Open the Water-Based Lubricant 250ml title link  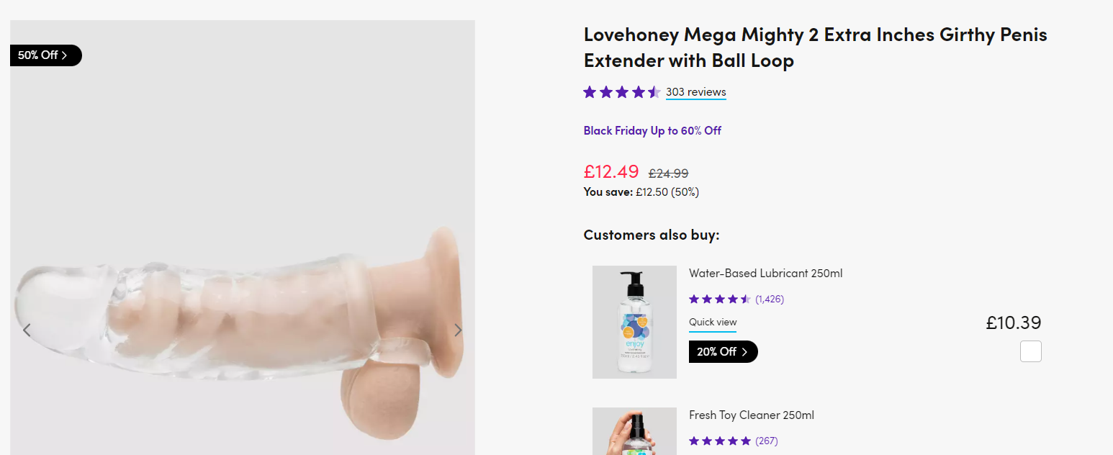coord(765,274)
